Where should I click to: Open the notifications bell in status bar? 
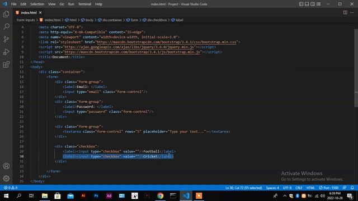pyautogui.click(x=352, y=188)
